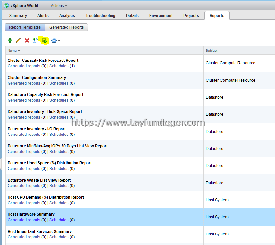Select Host CPU Demand (%) Distribution Report title

click(x=46, y=197)
